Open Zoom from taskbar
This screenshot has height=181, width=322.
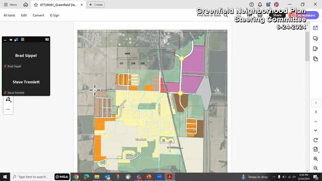click(159, 176)
